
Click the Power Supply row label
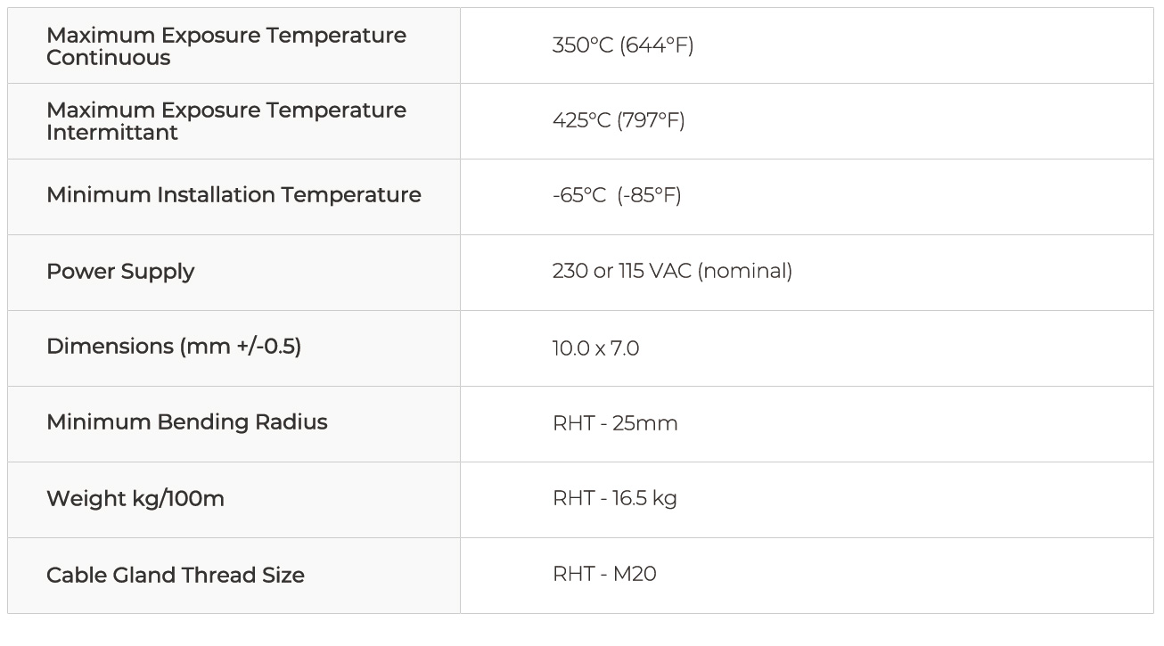pyautogui.click(x=120, y=272)
